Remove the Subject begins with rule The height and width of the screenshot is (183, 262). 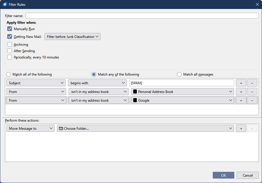click(252, 83)
